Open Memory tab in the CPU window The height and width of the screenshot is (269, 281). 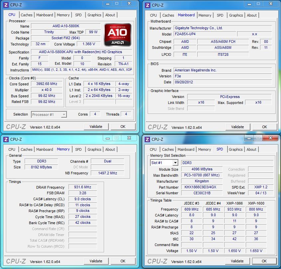pos(63,15)
